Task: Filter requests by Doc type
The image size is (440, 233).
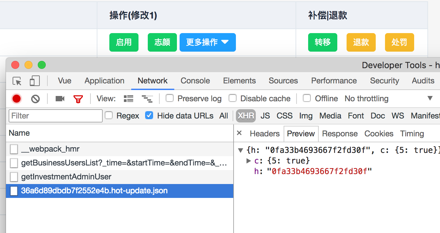Action: pos(378,116)
